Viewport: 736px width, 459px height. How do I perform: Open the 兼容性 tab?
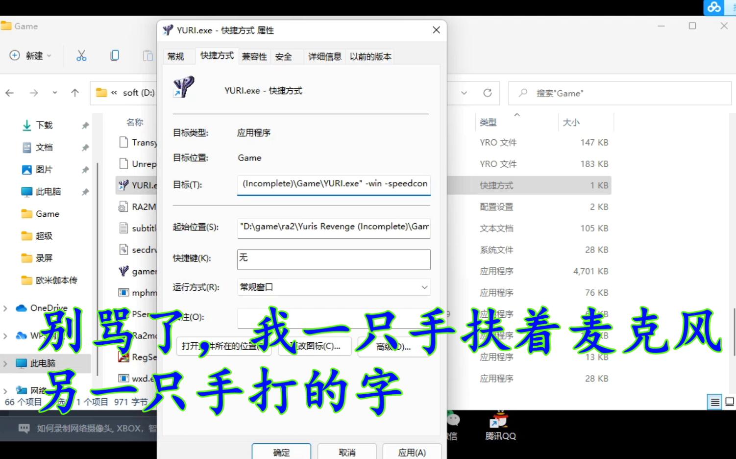tap(254, 57)
